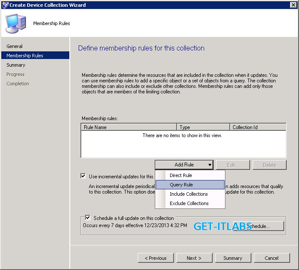Select the Completion step in the sidebar
Screen dimensions: 299x270
tap(18, 84)
